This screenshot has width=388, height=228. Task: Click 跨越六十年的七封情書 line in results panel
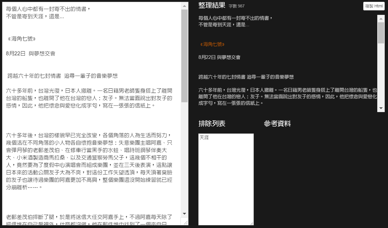tap(246, 77)
